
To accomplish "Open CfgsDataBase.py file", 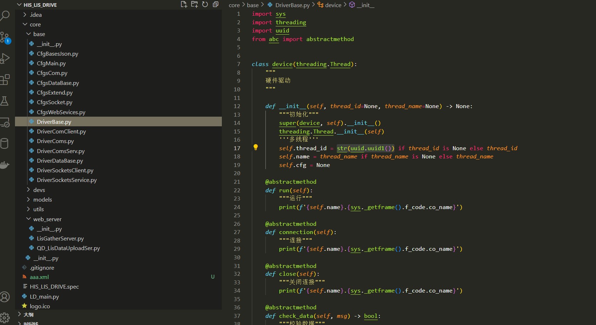I will [x=58, y=83].
